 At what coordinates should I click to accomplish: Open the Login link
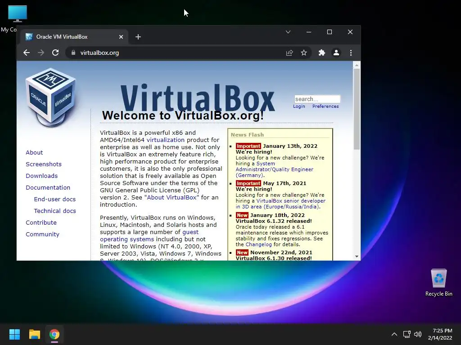pyautogui.click(x=299, y=106)
